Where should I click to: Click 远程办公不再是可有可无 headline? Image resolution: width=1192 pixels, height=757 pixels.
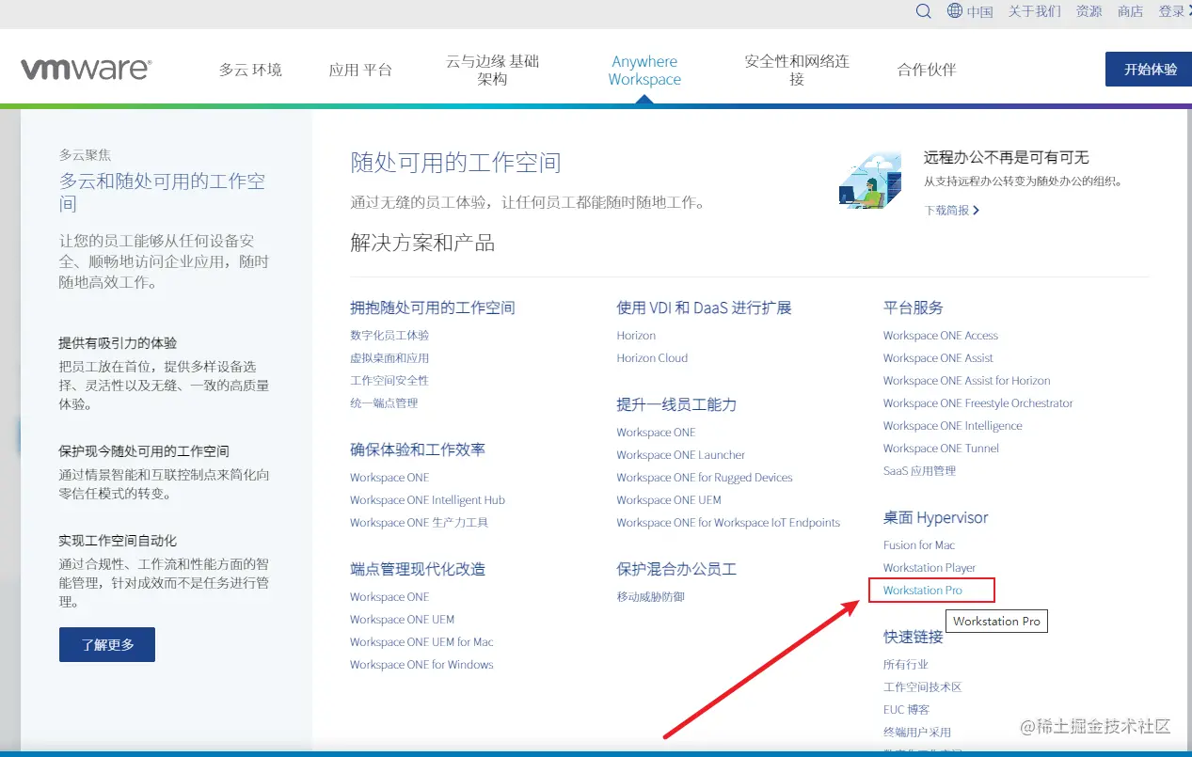click(1006, 158)
